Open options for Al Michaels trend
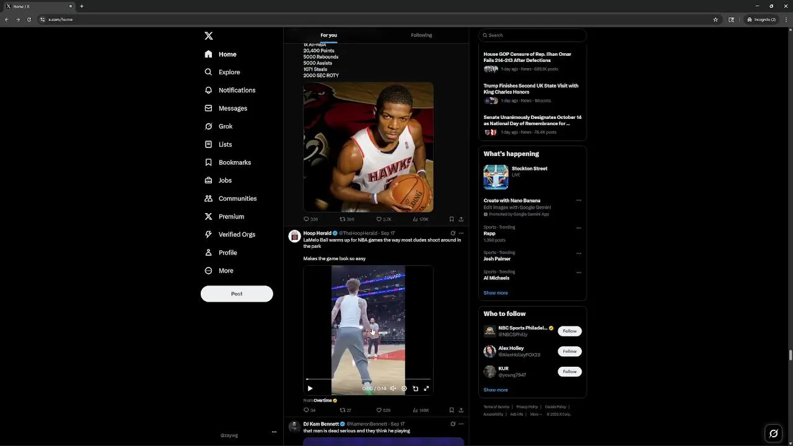793x446 pixels. (579, 273)
